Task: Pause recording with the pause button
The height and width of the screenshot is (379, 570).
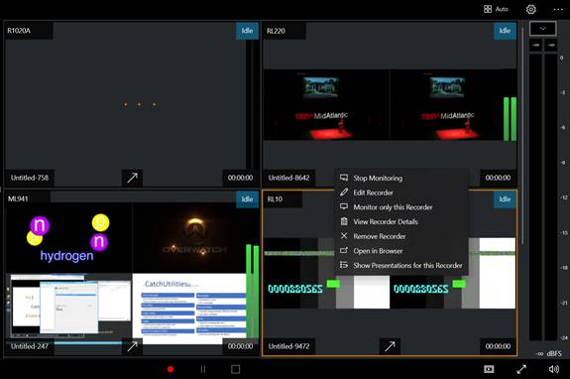Action: [203, 369]
